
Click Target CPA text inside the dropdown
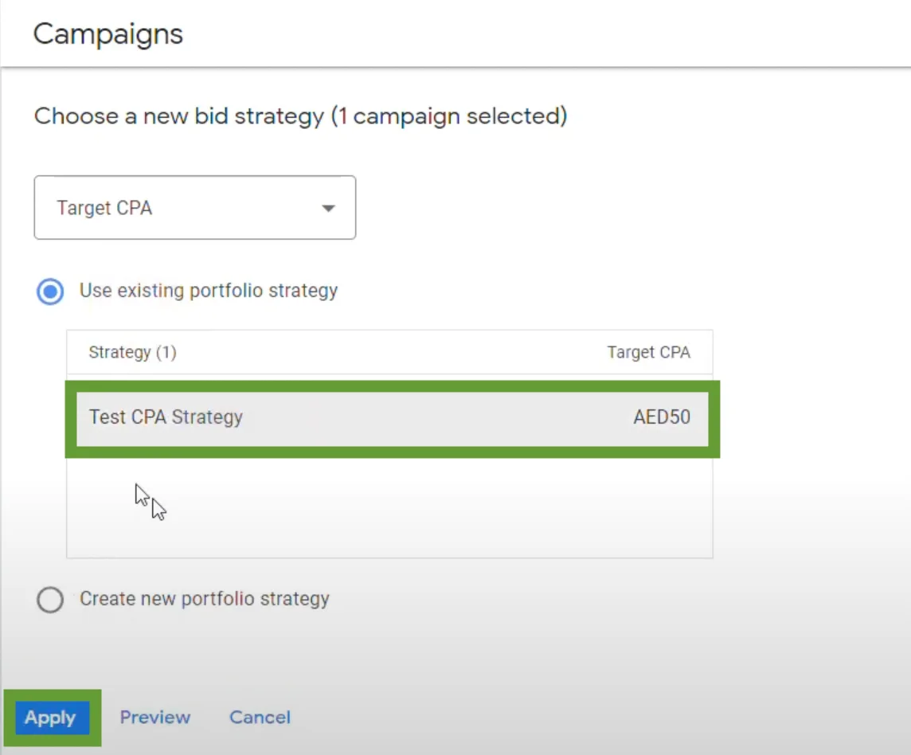click(104, 208)
